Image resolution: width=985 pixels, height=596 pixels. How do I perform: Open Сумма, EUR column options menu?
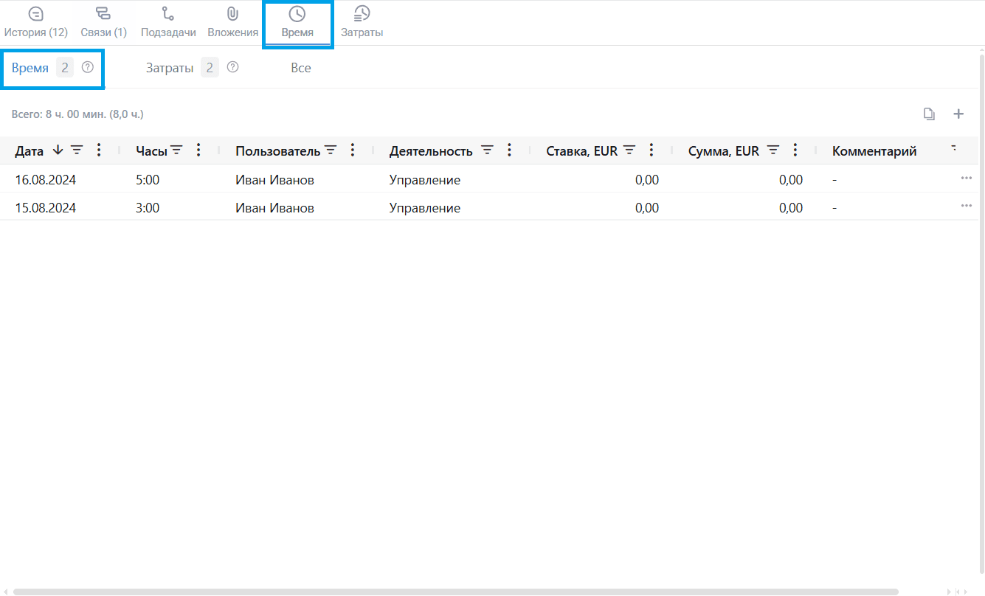pos(795,150)
